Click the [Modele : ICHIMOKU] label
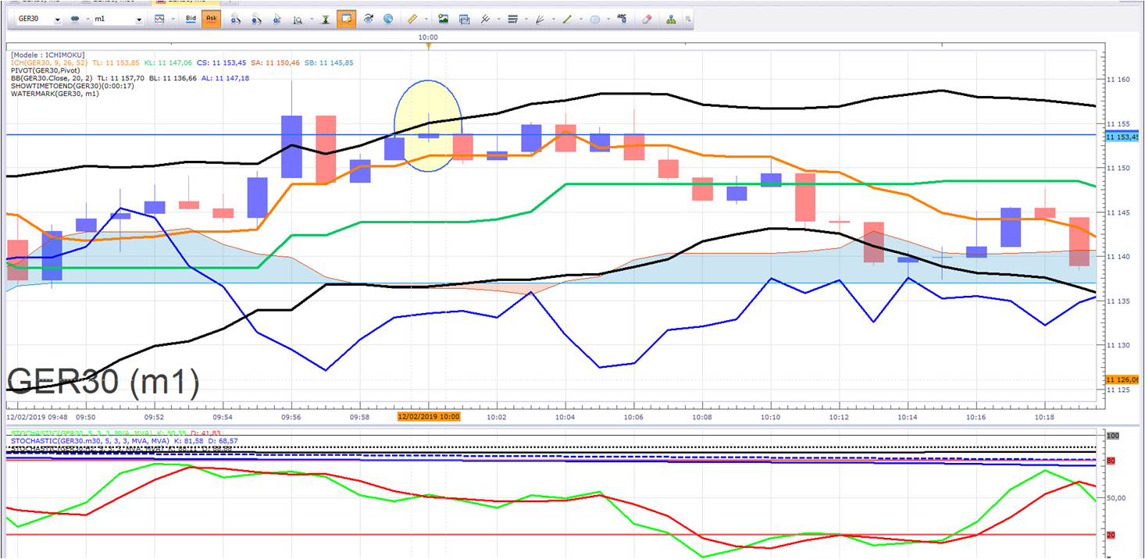 tap(48, 55)
